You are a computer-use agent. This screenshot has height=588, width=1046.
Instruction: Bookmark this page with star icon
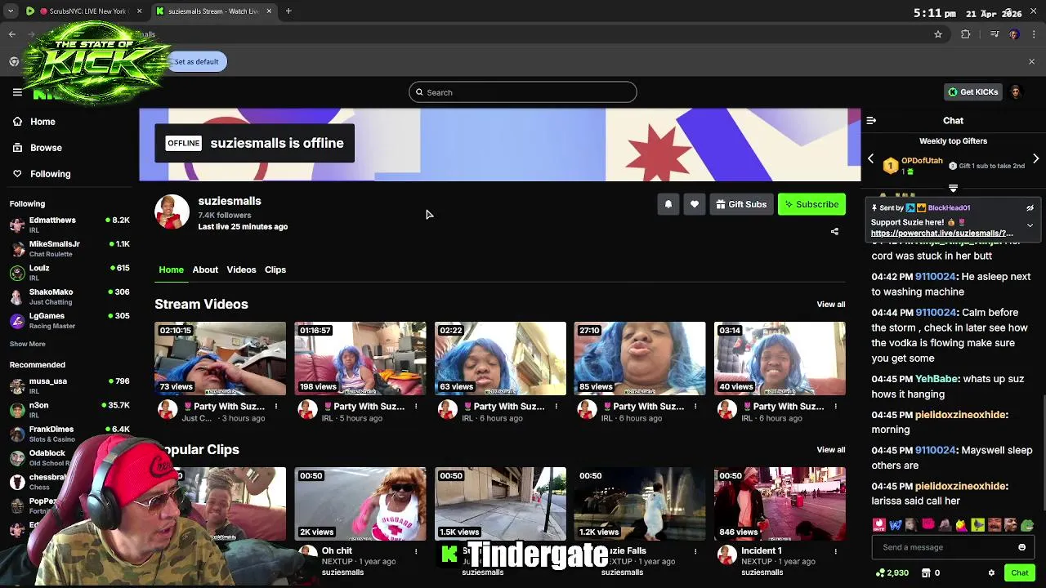[938, 34]
